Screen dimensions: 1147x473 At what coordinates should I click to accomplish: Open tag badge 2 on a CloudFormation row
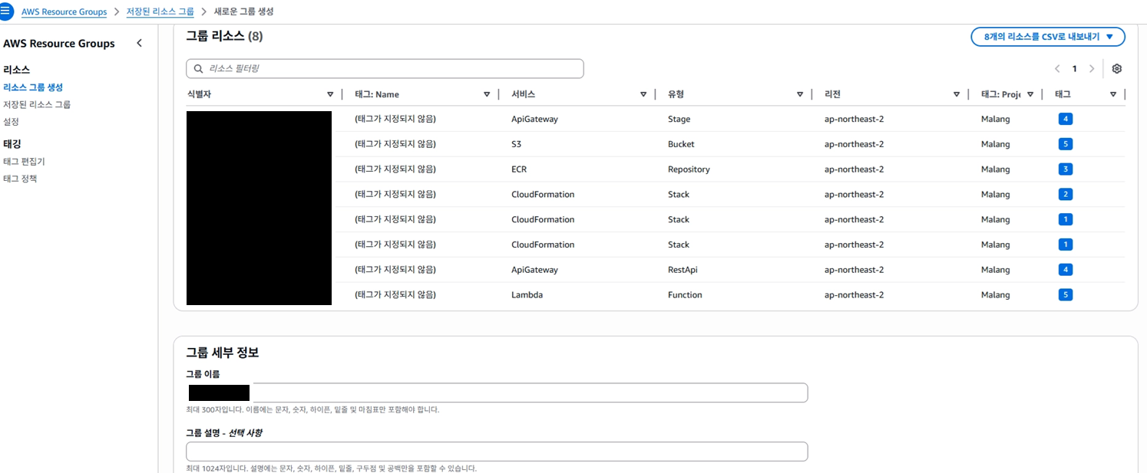tap(1065, 194)
